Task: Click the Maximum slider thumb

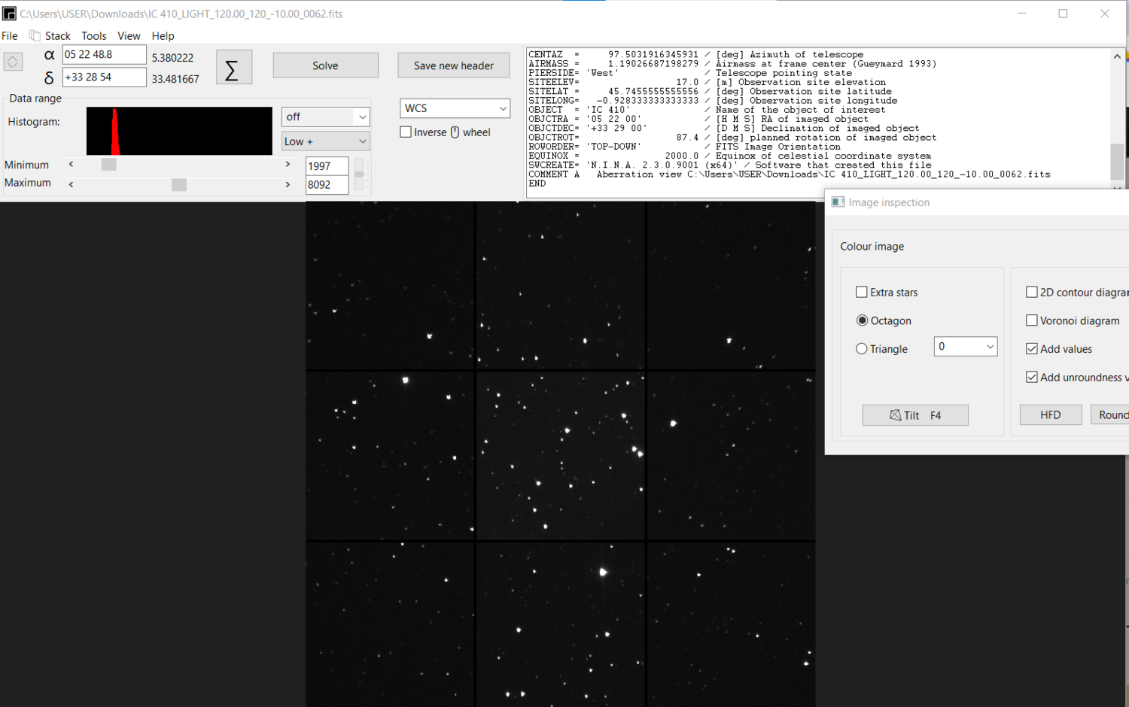Action: [x=178, y=185]
